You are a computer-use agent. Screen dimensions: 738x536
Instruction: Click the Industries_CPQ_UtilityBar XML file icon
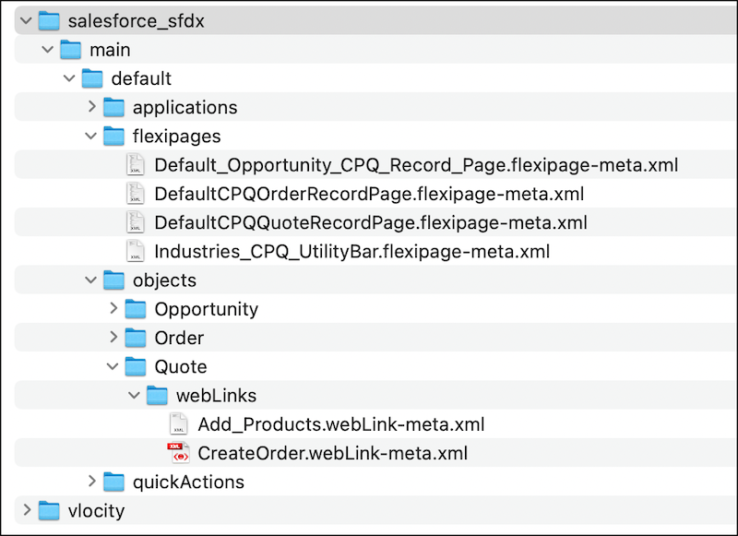pos(136,251)
